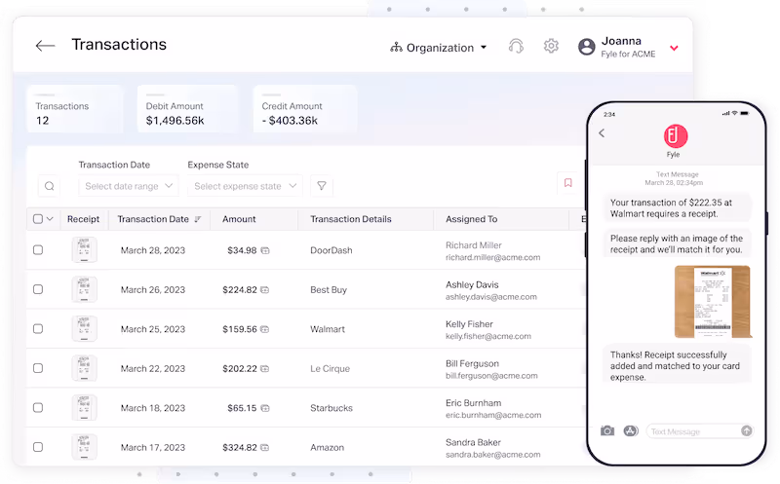The height and width of the screenshot is (484, 780).
Task: Open the receipt thumbnail for Best Buy row
Action: click(84, 289)
